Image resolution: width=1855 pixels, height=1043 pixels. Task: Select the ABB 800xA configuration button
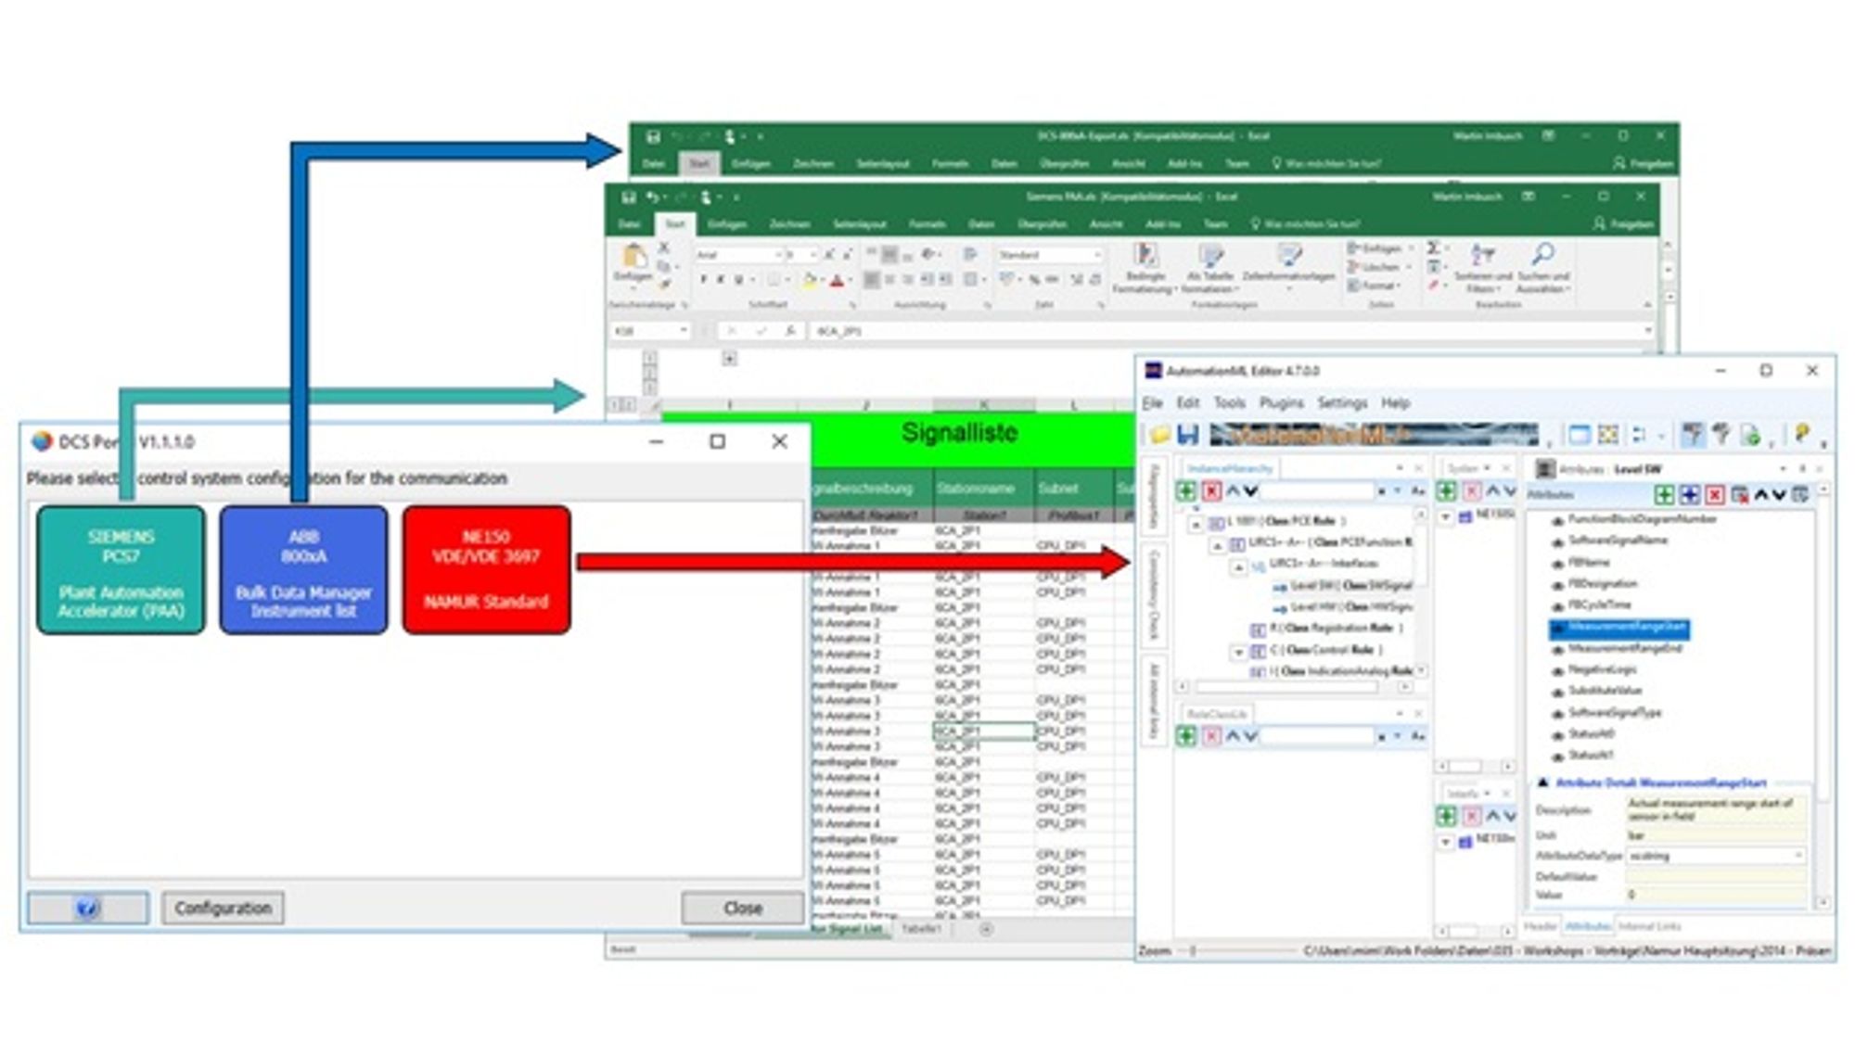pyautogui.click(x=304, y=571)
